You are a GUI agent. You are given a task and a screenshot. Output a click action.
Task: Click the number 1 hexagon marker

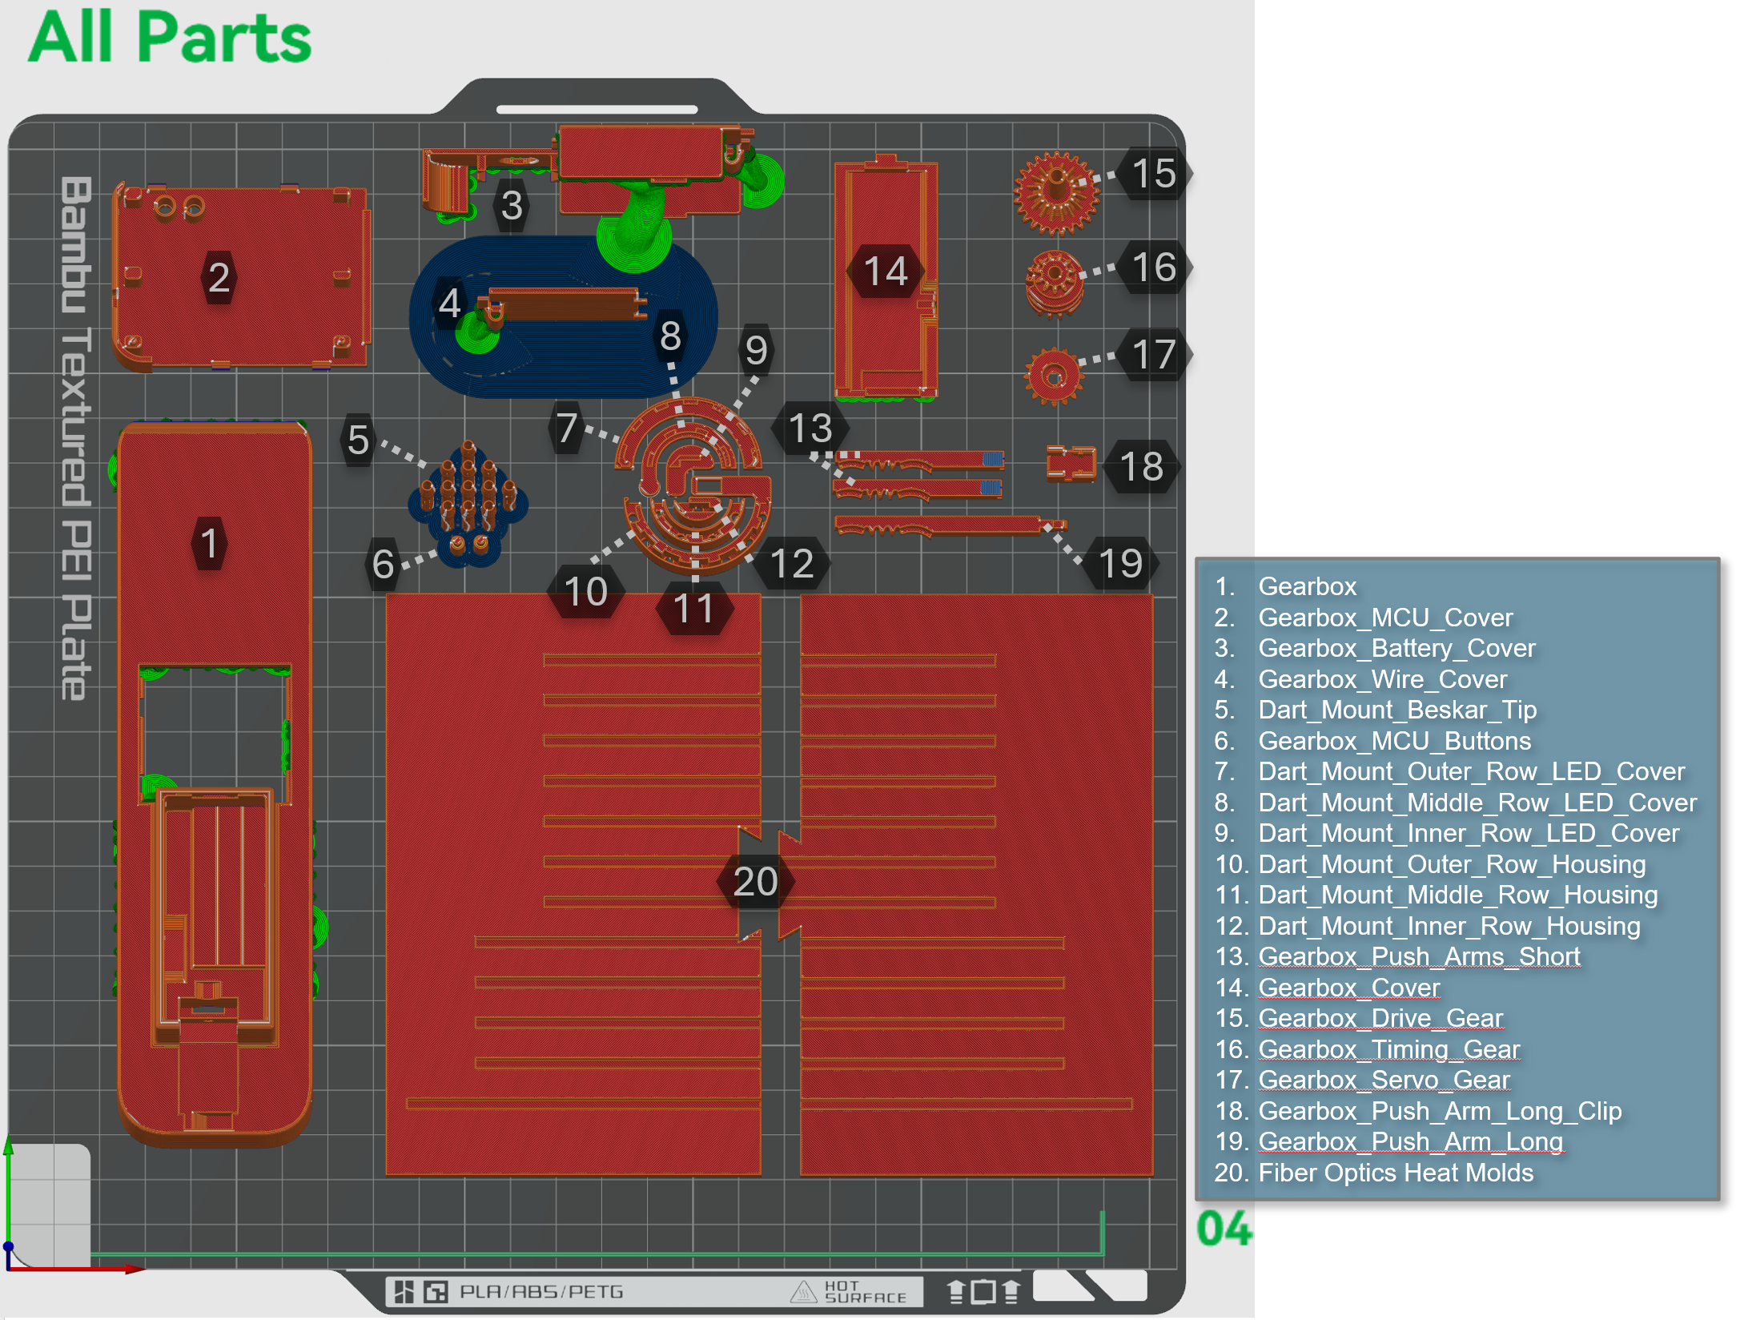point(209,544)
